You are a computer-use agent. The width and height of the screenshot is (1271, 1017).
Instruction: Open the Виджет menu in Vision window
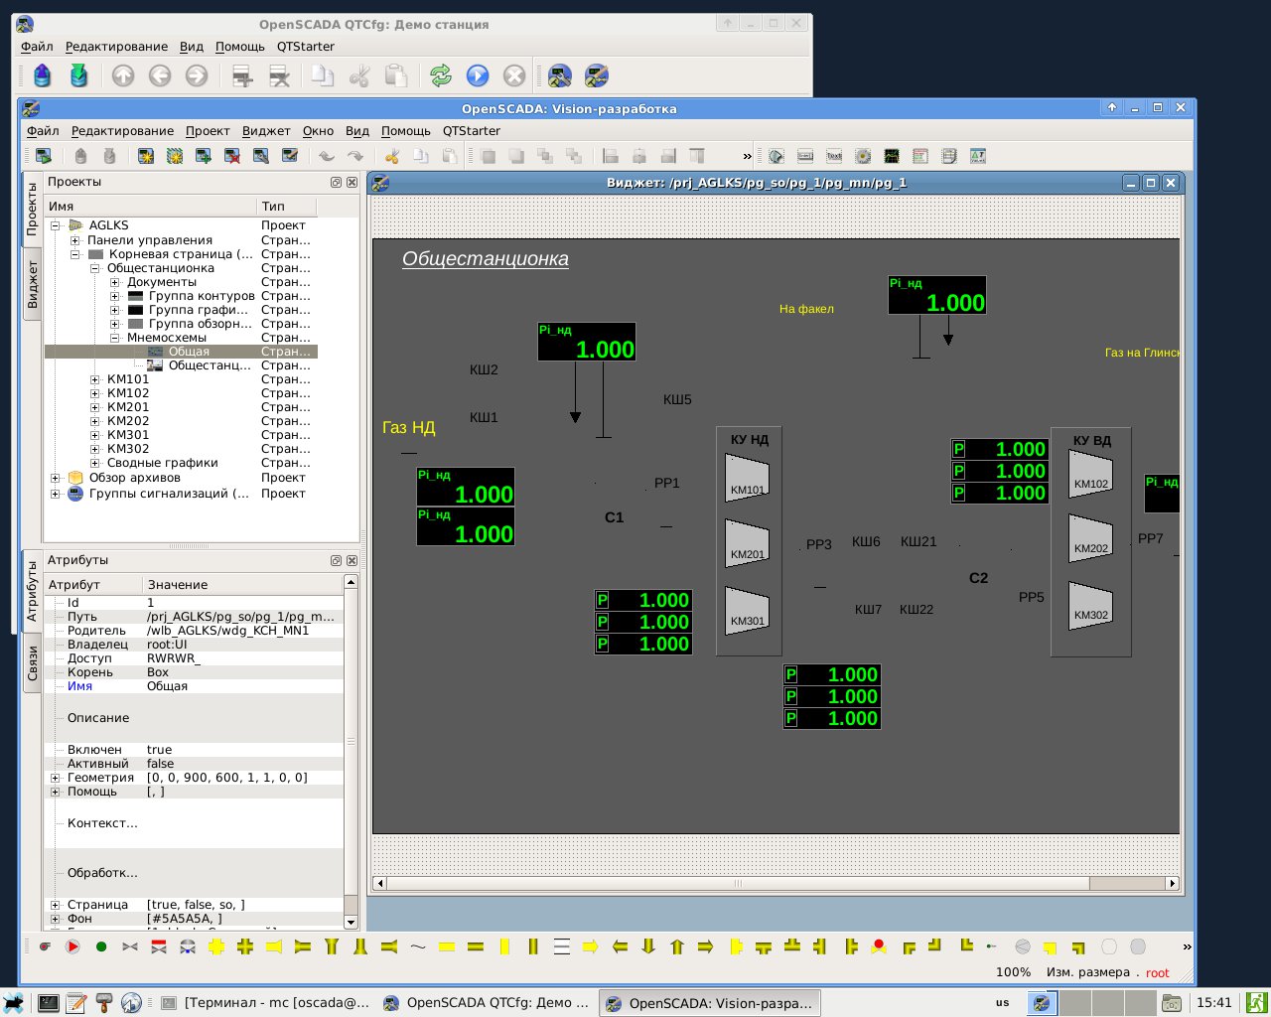click(266, 131)
